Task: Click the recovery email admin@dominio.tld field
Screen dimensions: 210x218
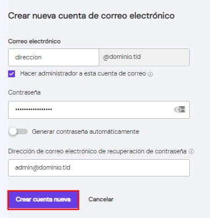Action: (x=99, y=168)
